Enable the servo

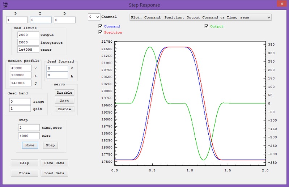click(64, 109)
